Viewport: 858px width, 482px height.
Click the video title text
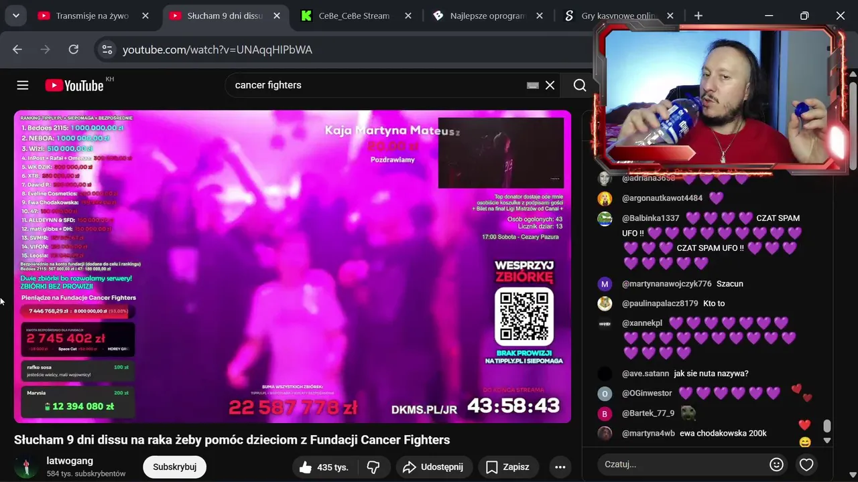point(232,440)
